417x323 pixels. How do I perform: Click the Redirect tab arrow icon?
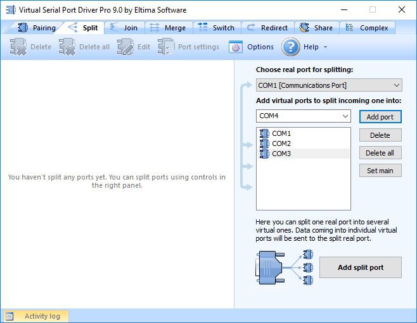(251, 27)
